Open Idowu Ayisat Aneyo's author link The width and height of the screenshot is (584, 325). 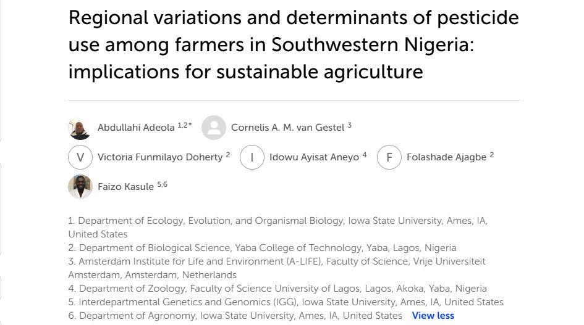point(315,157)
